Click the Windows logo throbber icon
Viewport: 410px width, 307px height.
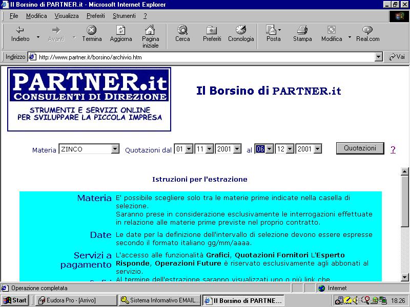click(399, 16)
